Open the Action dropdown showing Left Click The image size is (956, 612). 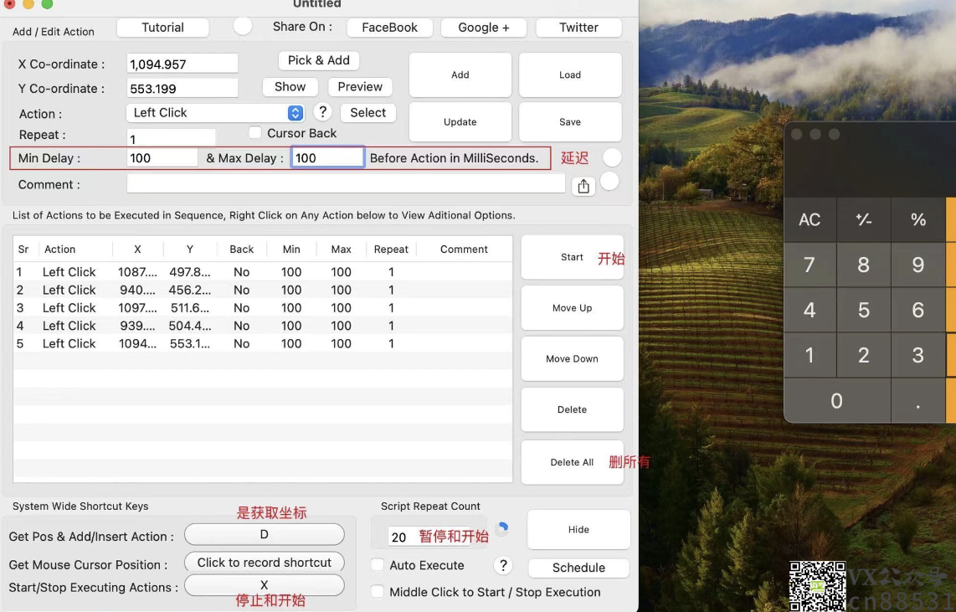click(x=214, y=113)
